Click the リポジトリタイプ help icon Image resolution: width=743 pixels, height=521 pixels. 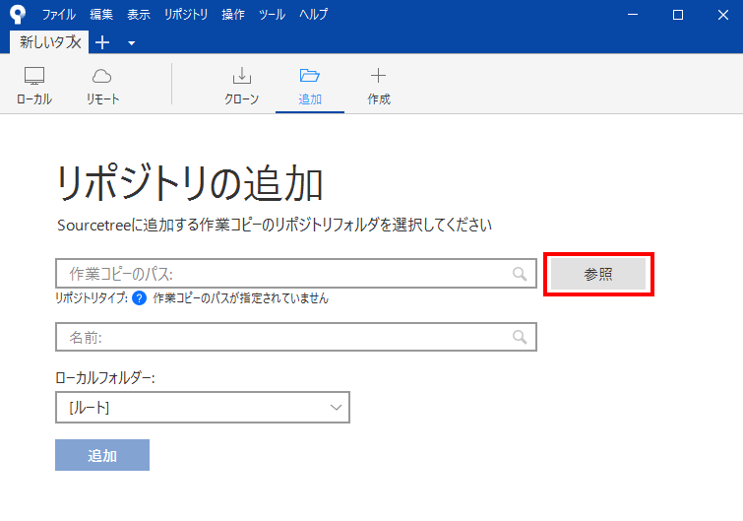(140, 298)
